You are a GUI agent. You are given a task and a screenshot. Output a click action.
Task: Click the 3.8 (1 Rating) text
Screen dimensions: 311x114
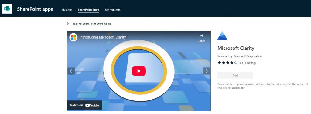tap(248, 63)
